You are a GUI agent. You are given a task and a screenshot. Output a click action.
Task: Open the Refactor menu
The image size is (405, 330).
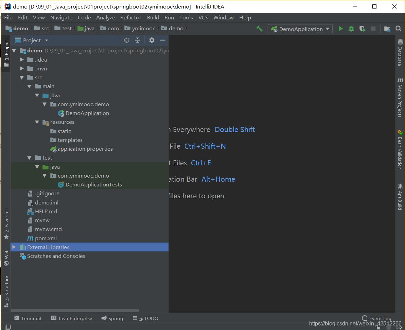pyautogui.click(x=130, y=17)
